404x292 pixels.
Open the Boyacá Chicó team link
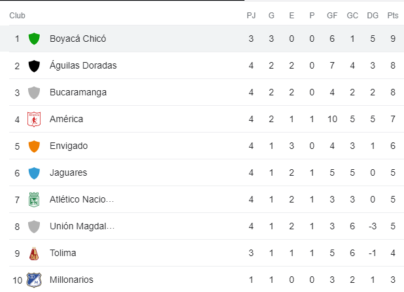77,39
